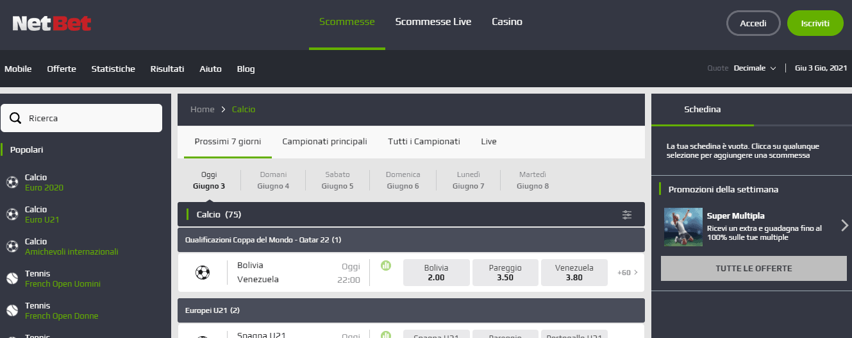The image size is (852, 338).
Task: Open Bolivia Venezuela match details
Action: tap(258, 273)
